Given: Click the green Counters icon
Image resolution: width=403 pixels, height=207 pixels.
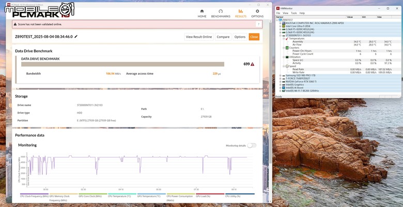Looking at the screenshot, I should [287, 47].
